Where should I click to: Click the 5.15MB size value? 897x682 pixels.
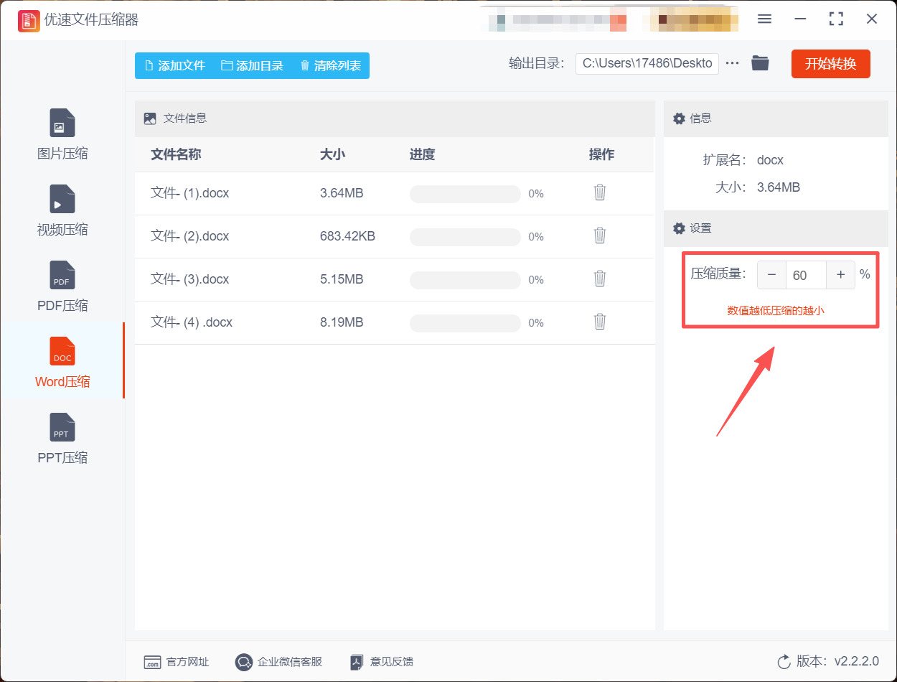pyautogui.click(x=342, y=279)
